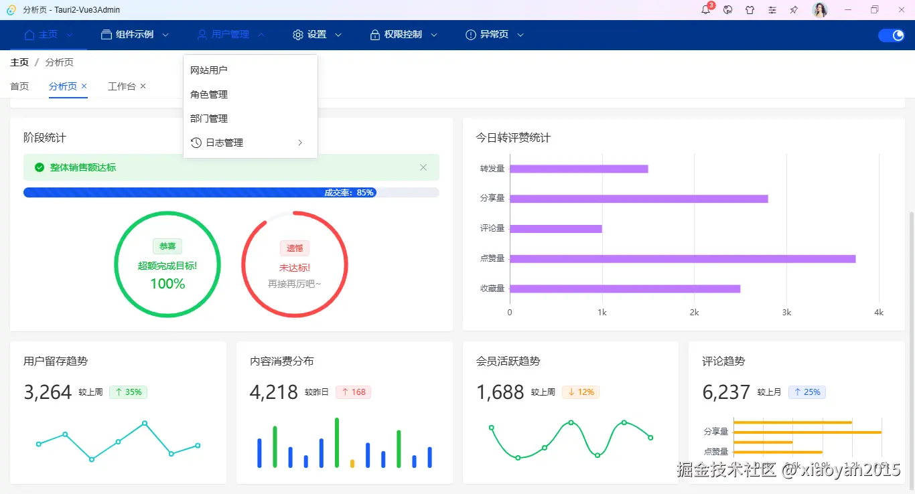Click the 12% decrease badge
The image size is (915, 494).
(581, 392)
